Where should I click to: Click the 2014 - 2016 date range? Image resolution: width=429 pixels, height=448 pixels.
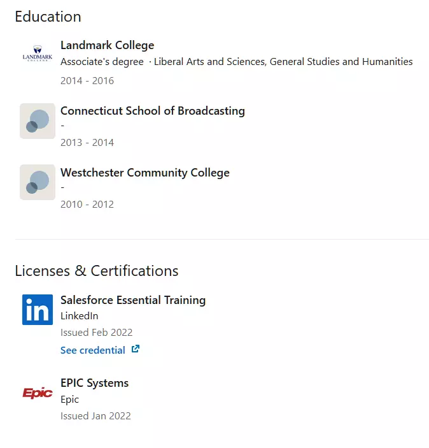click(87, 81)
